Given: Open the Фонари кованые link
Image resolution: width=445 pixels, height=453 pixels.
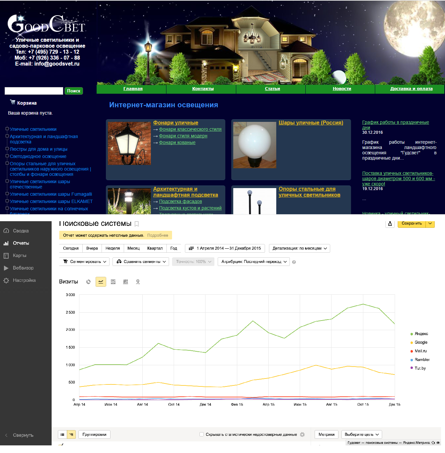Looking at the screenshot, I should click(x=177, y=143).
